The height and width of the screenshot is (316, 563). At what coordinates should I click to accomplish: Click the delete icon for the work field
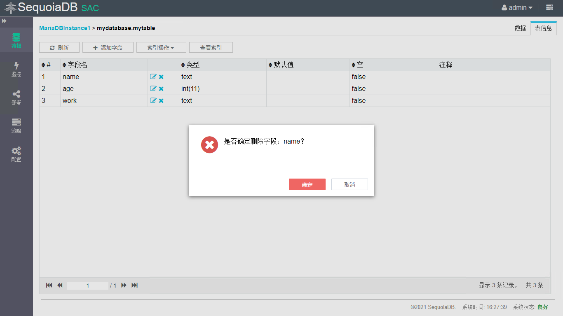tap(161, 100)
